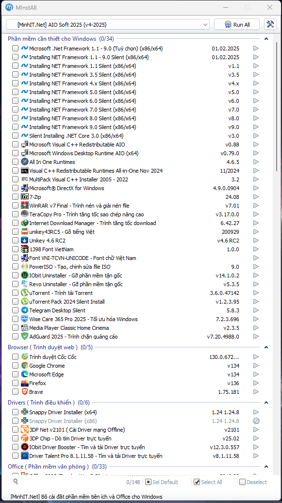Collapse the Drivers group arrow

pos(266,402)
